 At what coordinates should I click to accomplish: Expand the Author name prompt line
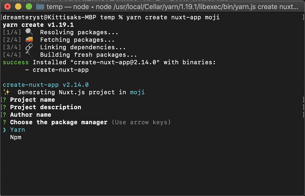(x=30, y=114)
